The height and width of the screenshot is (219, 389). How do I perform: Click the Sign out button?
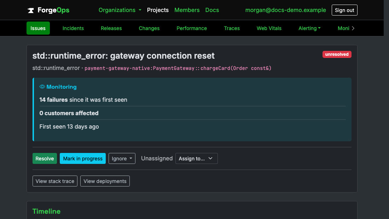pos(344,10)
